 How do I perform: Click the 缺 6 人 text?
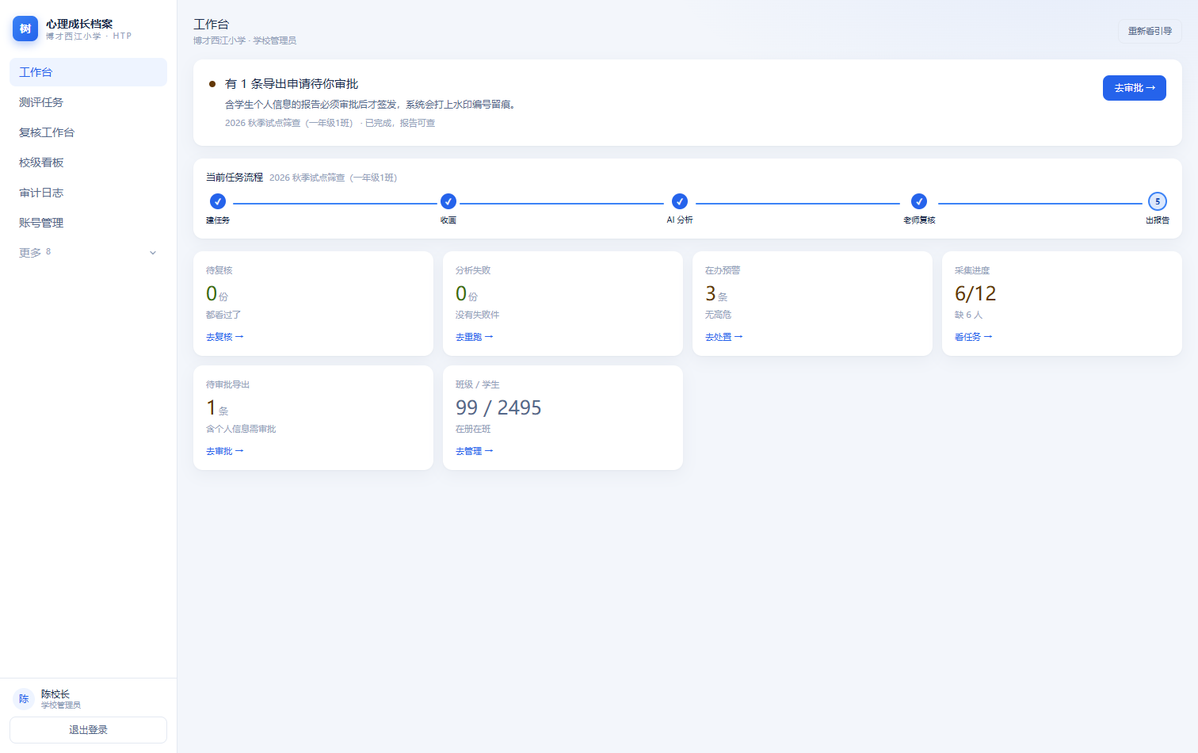968,315
